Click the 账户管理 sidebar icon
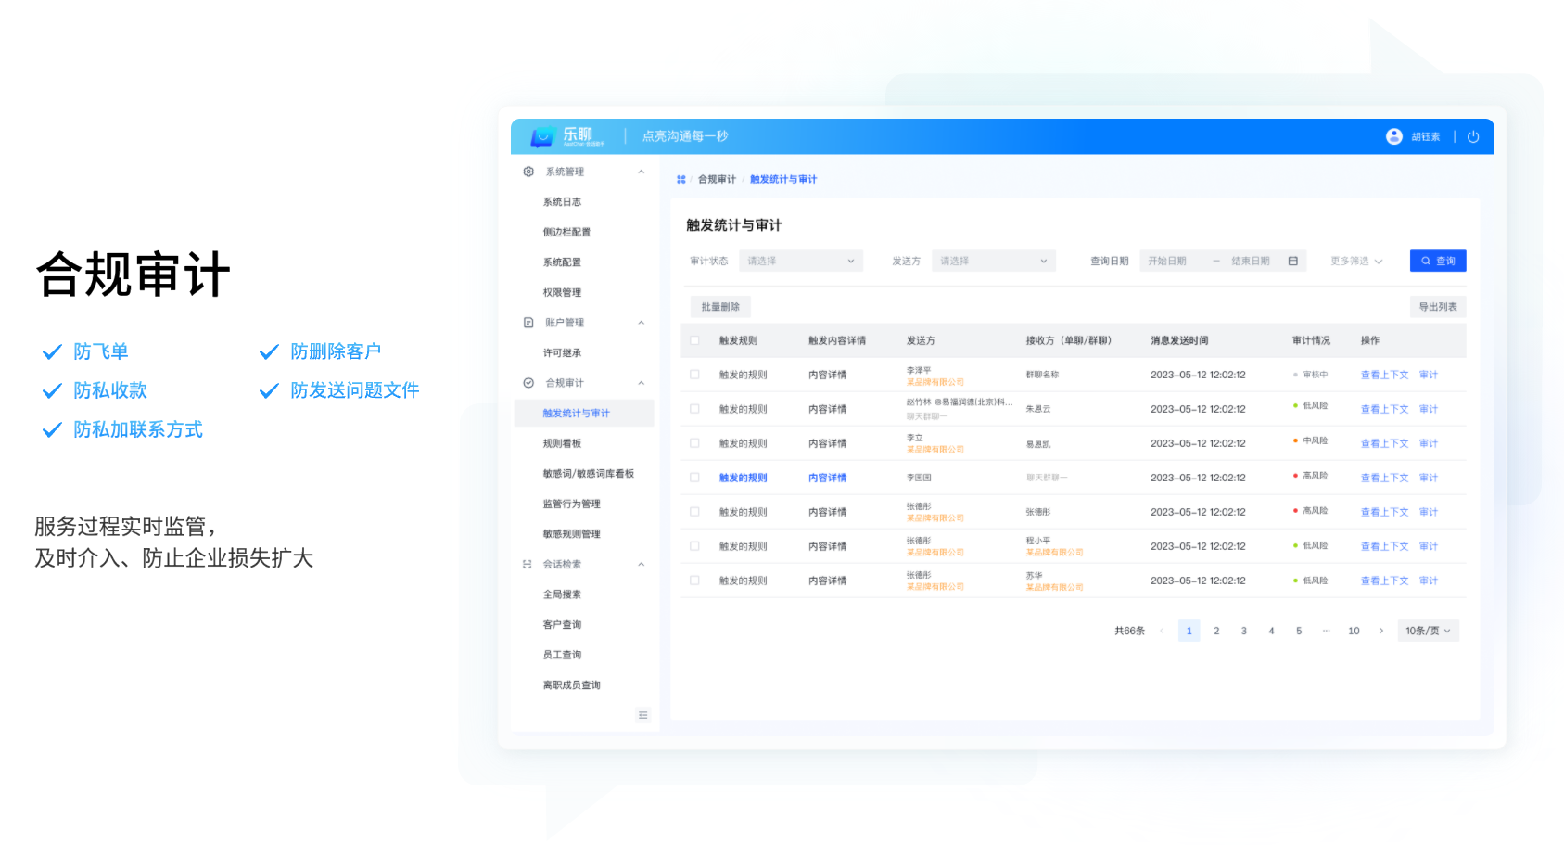 click(528, 323)
